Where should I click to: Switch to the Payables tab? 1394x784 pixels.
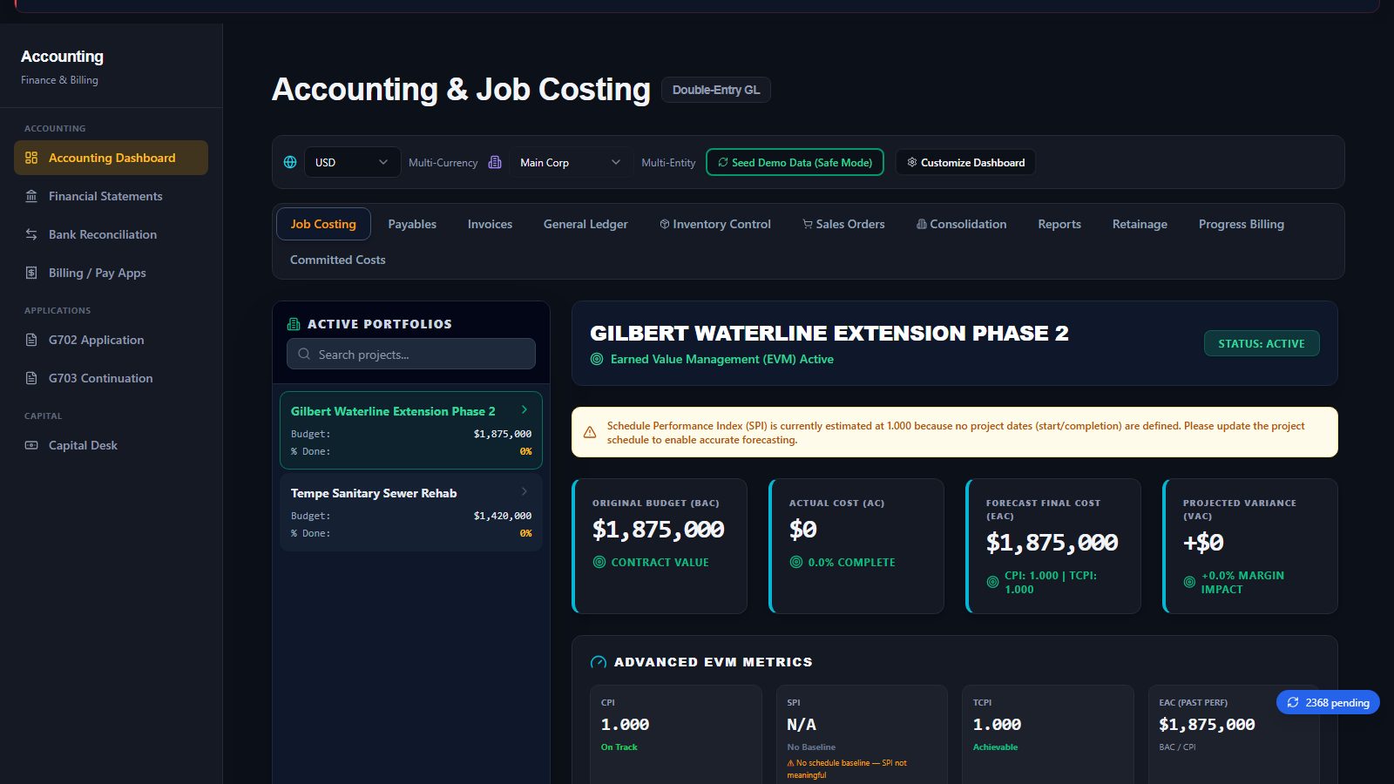tap(412, 224)
